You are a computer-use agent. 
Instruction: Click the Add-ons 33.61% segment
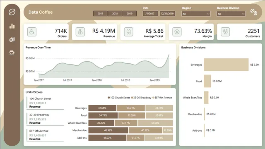tap(159, 138)
